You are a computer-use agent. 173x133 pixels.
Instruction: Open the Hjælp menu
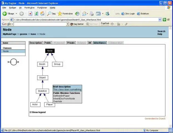(x=53, y=8)
